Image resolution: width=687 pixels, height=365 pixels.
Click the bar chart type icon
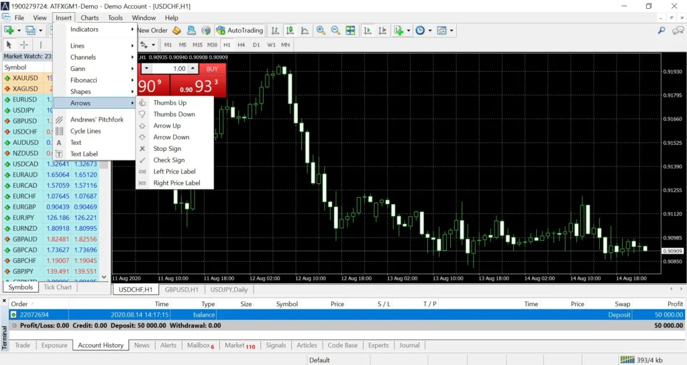276,30
